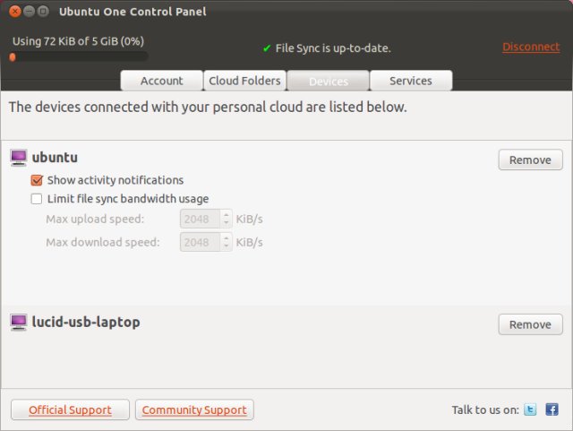Click the Disconnect link
The image size is (573, 431).
pos(531,47)
